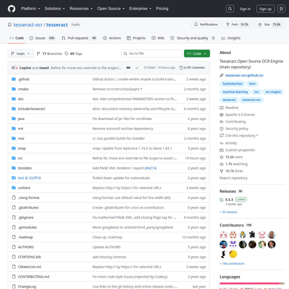289x289 pixels.
Task: Click the Activity pulse icon
Action: point(222,143)
